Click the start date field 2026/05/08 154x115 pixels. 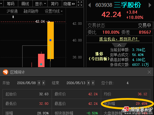pos(26,83)
